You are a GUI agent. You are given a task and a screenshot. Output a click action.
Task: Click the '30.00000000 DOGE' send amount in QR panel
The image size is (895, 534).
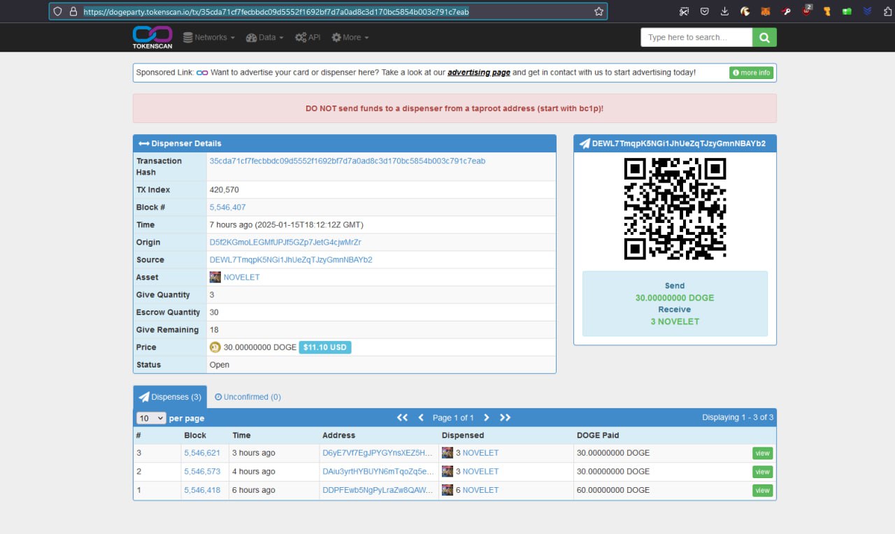[x=675, y=298]
